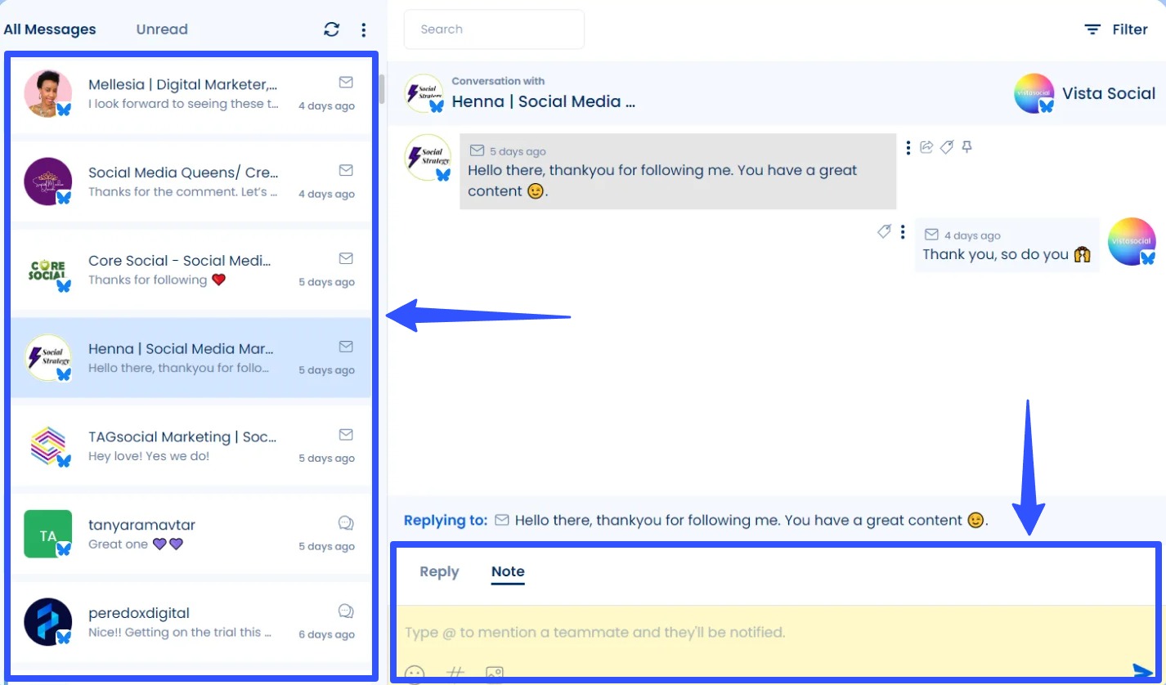
Task: Toggle the envelope icon on Core Social's conversation
Action: coord(345,258)
